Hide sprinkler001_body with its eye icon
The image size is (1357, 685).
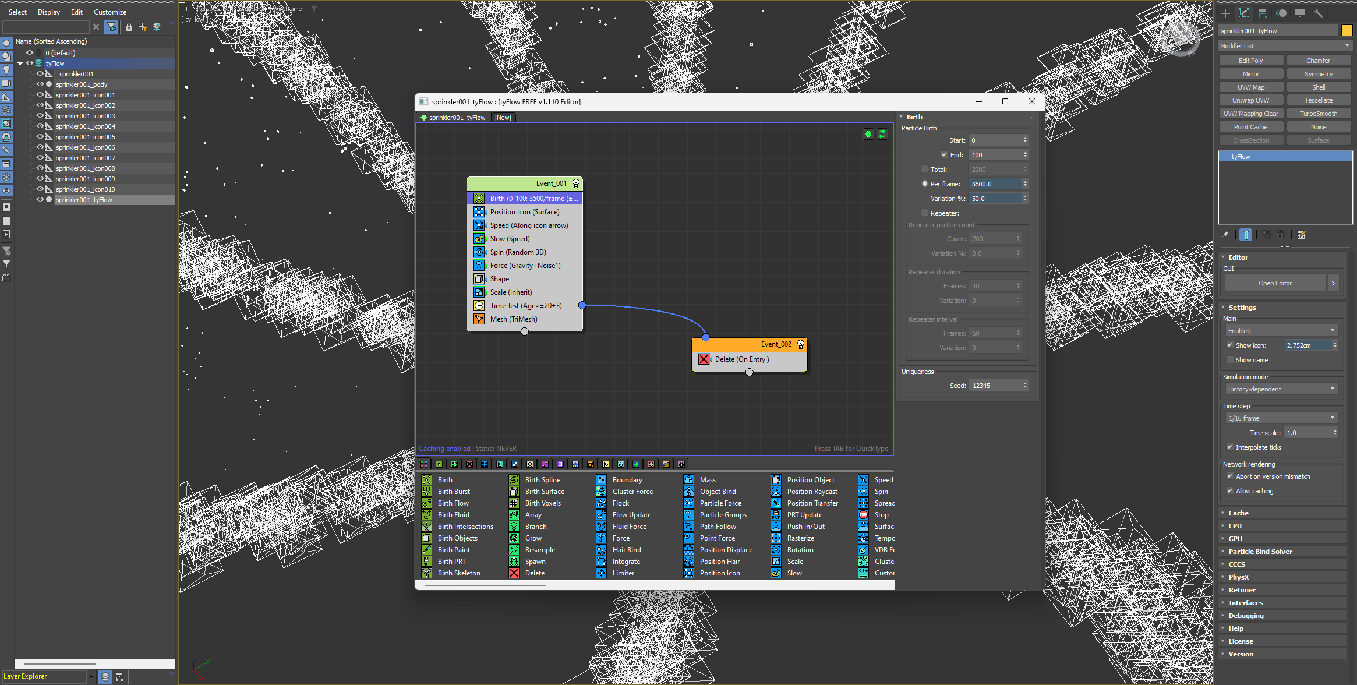(x=40, y=84)
